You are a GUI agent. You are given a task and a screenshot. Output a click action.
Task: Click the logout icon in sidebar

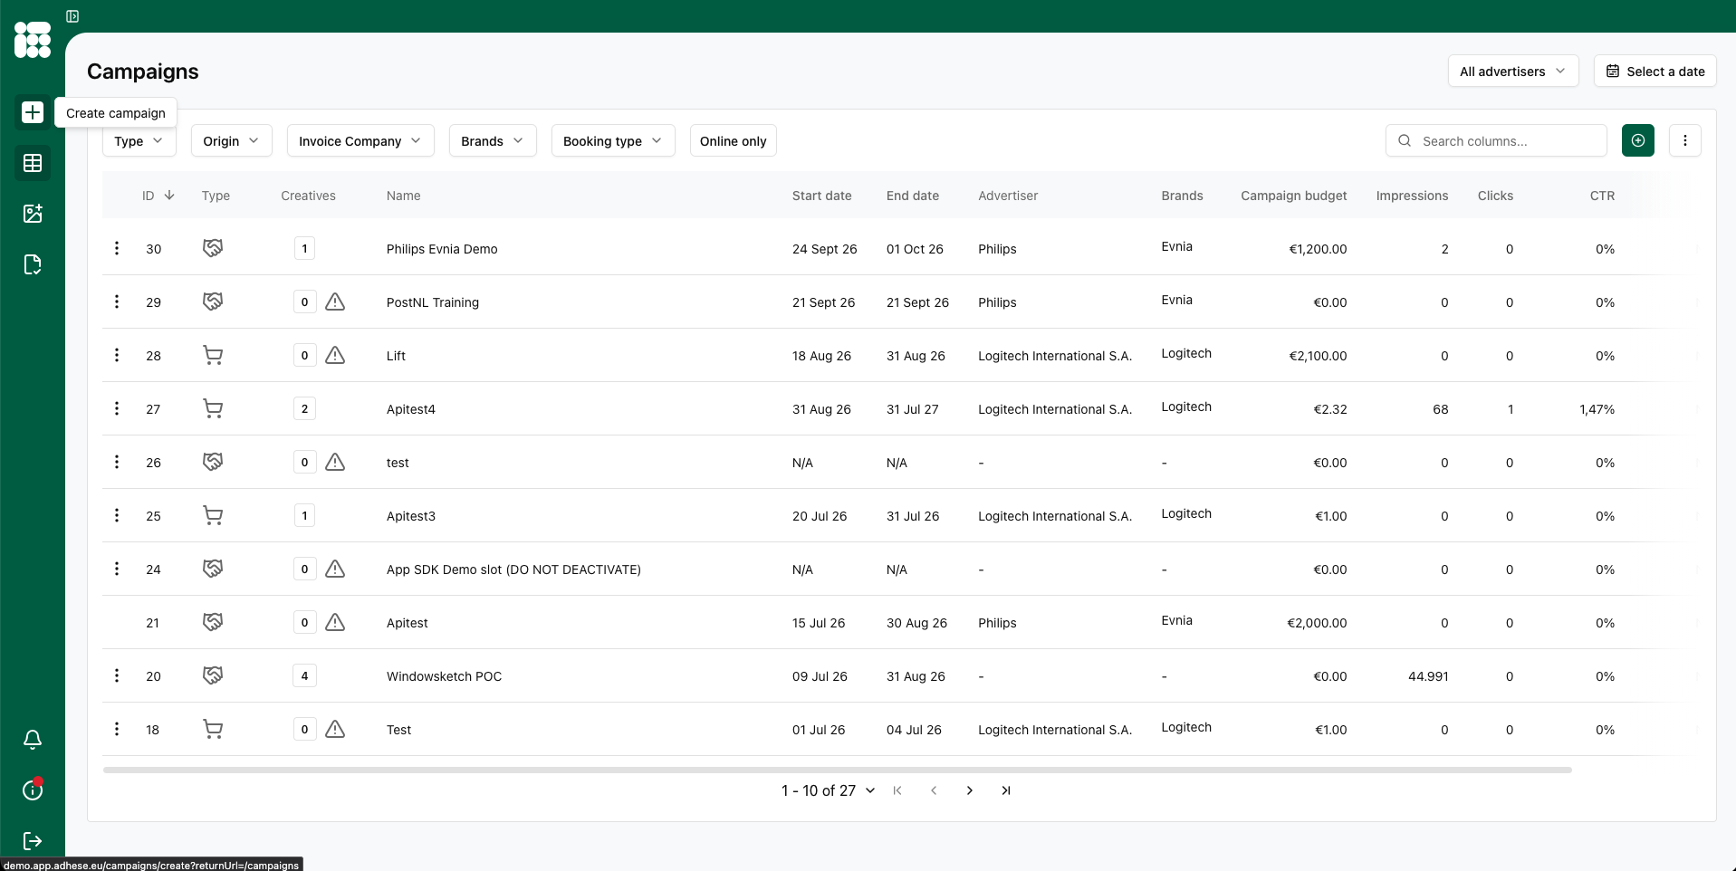click(x=33, y=841)
